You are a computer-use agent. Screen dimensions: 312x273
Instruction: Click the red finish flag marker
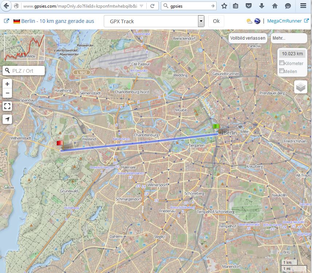(x=60, y=144)
